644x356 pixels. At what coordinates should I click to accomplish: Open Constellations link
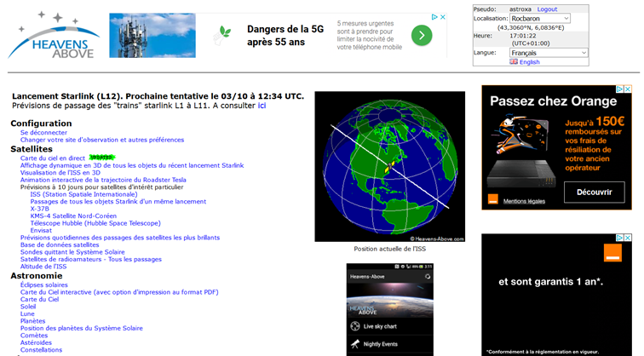[41, 350]
